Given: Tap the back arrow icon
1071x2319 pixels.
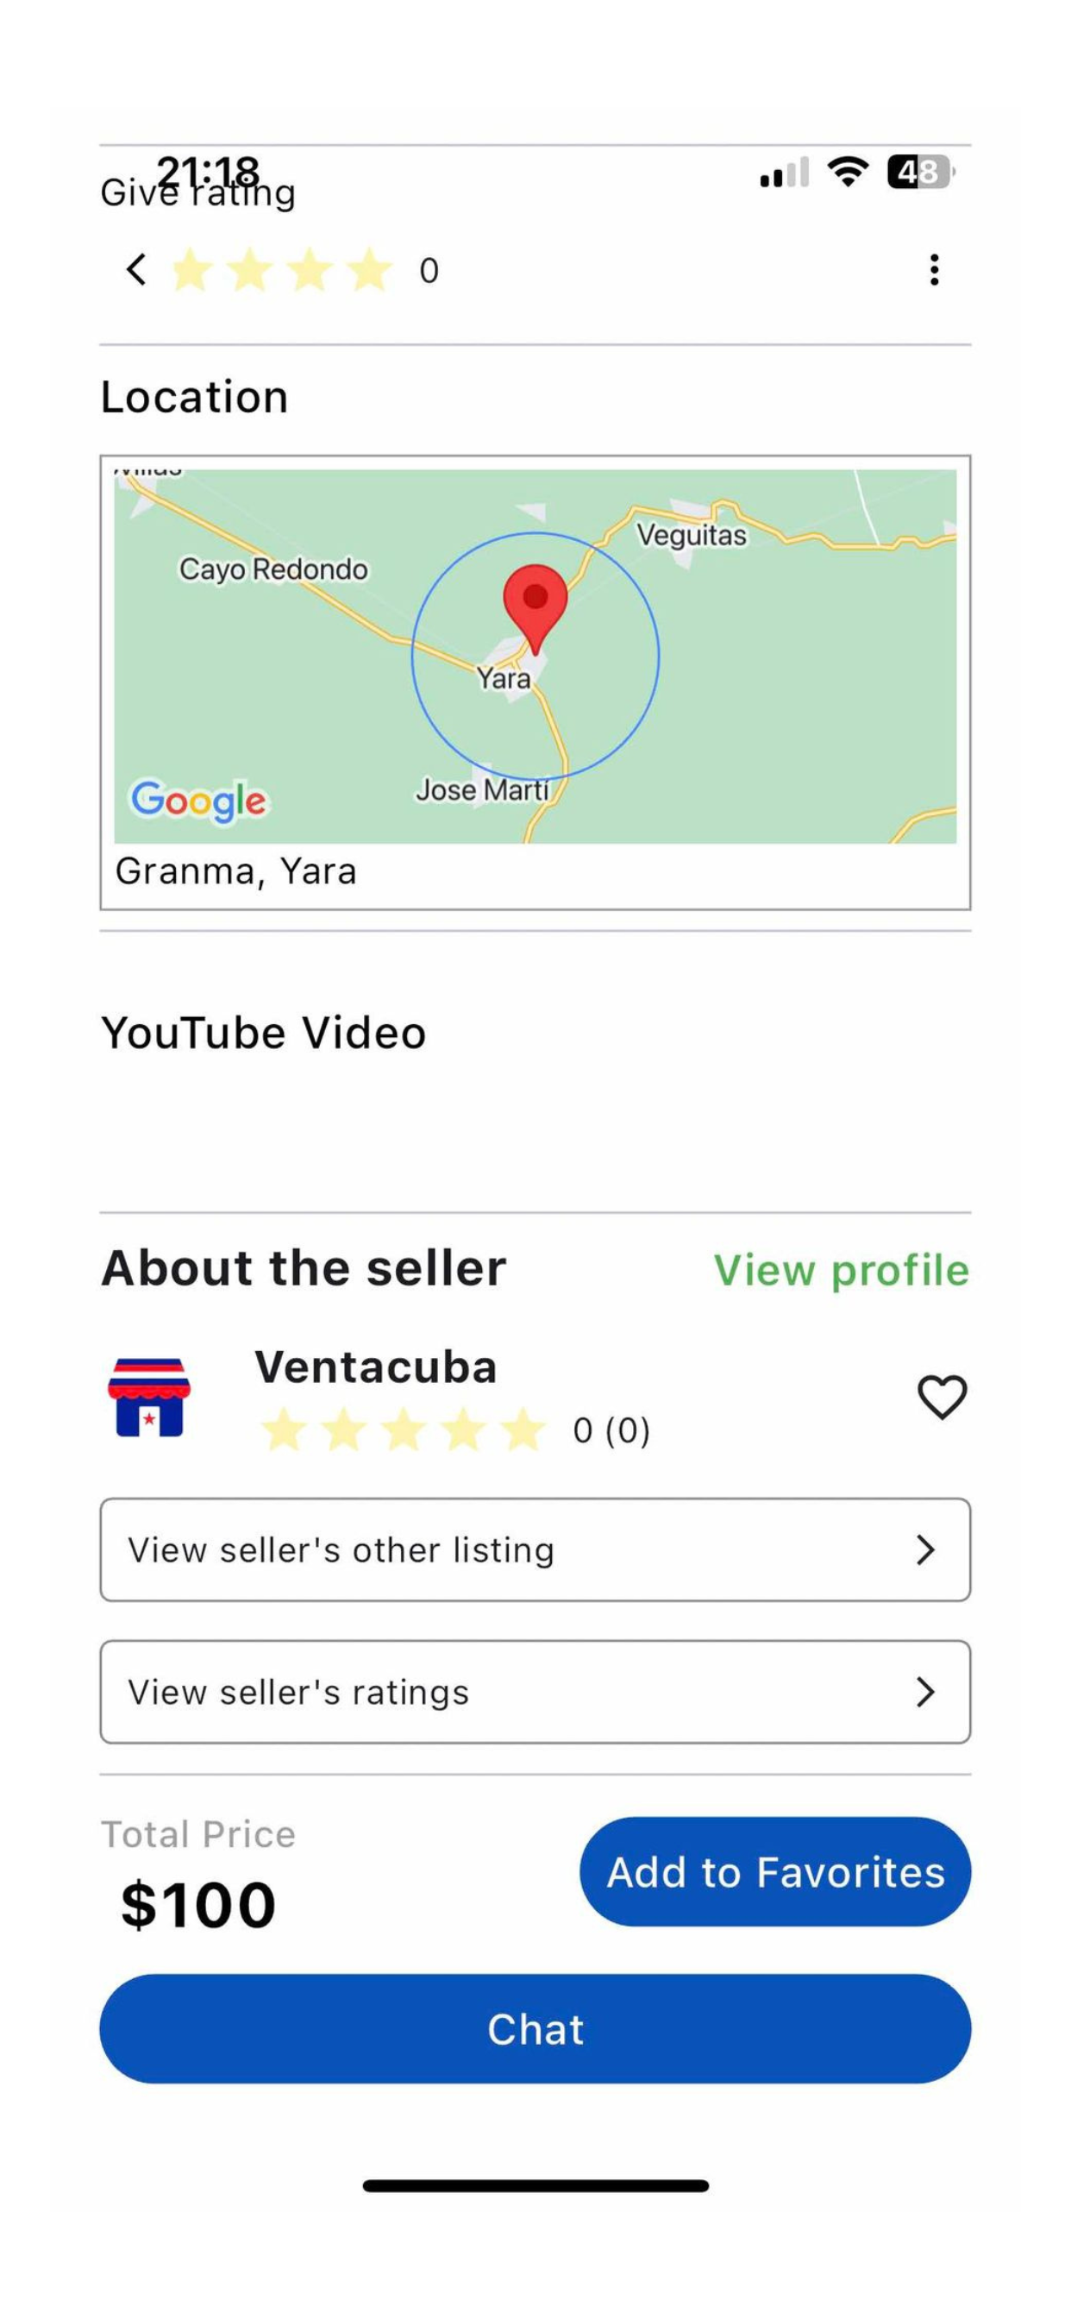Looking at the screenshot, I should click(x=137, y=269).
